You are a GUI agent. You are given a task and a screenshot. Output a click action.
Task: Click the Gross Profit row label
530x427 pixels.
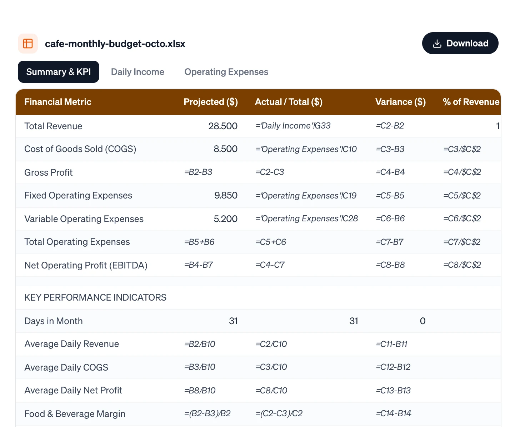coord(48,172)
